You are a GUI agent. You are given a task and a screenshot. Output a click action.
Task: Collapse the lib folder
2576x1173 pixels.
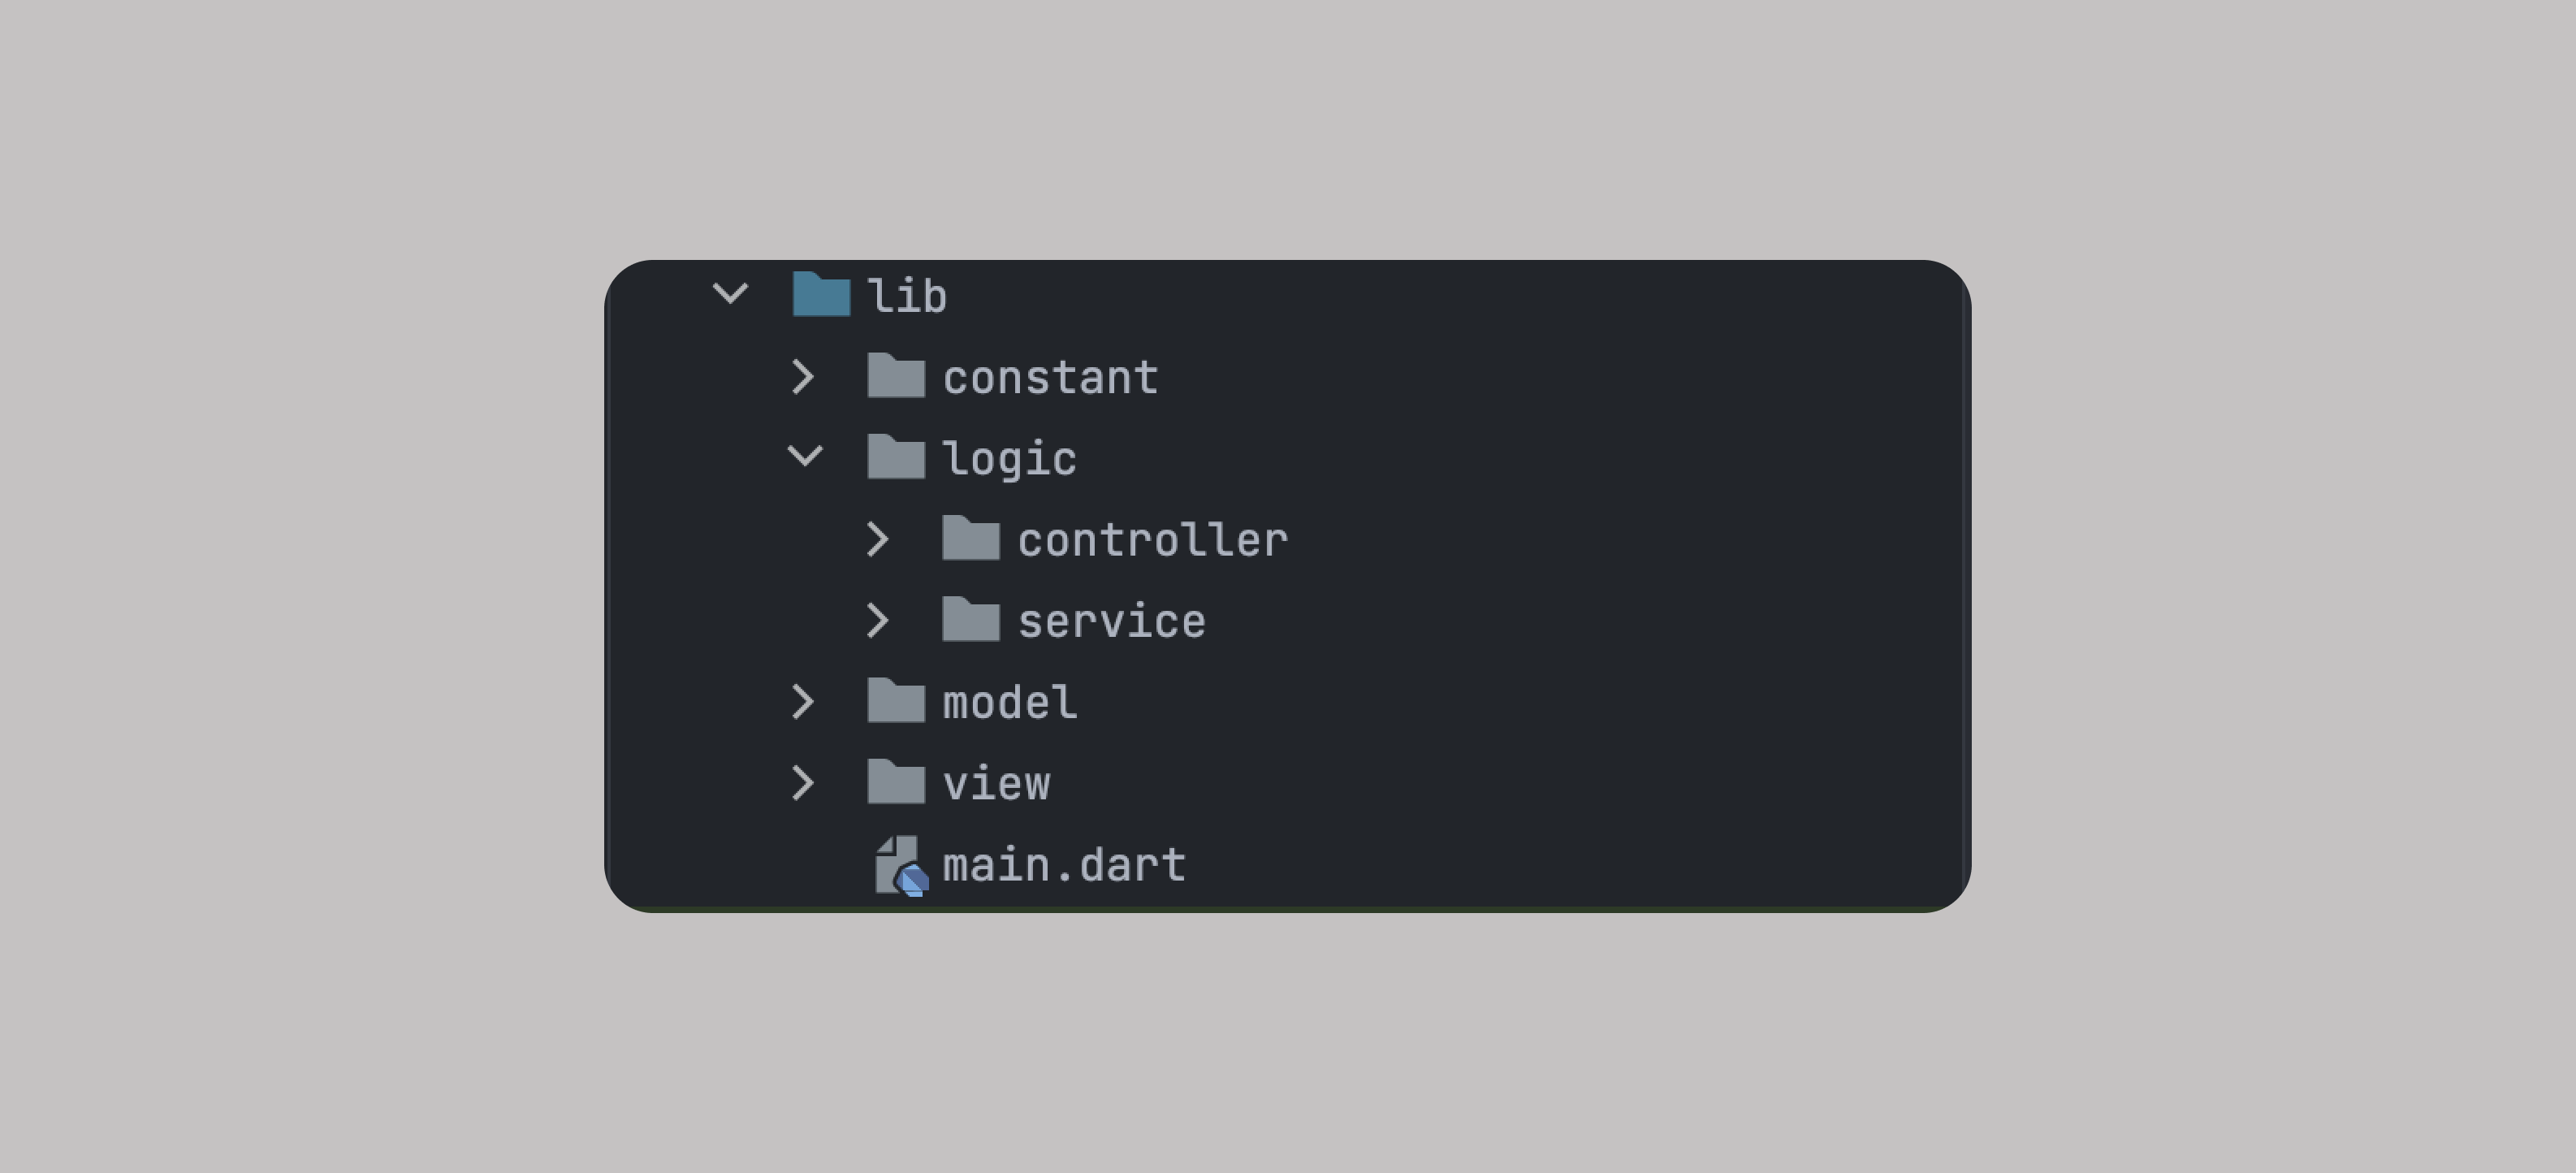(x=729, y=294)
